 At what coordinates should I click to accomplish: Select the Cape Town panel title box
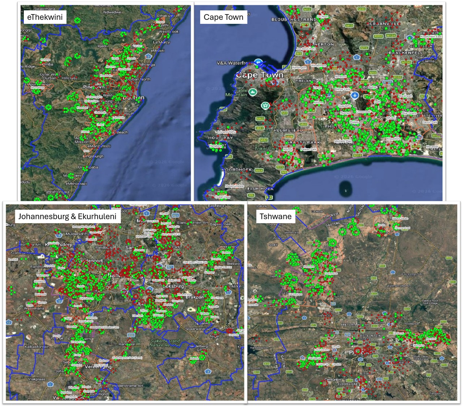224,17
